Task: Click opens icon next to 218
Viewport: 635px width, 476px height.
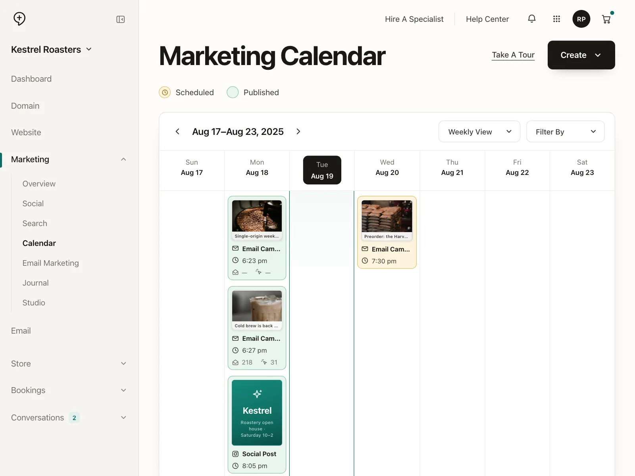Action: click(x=235, y=362)
